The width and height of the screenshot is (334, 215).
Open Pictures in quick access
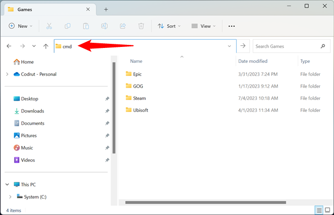point(25,136)
